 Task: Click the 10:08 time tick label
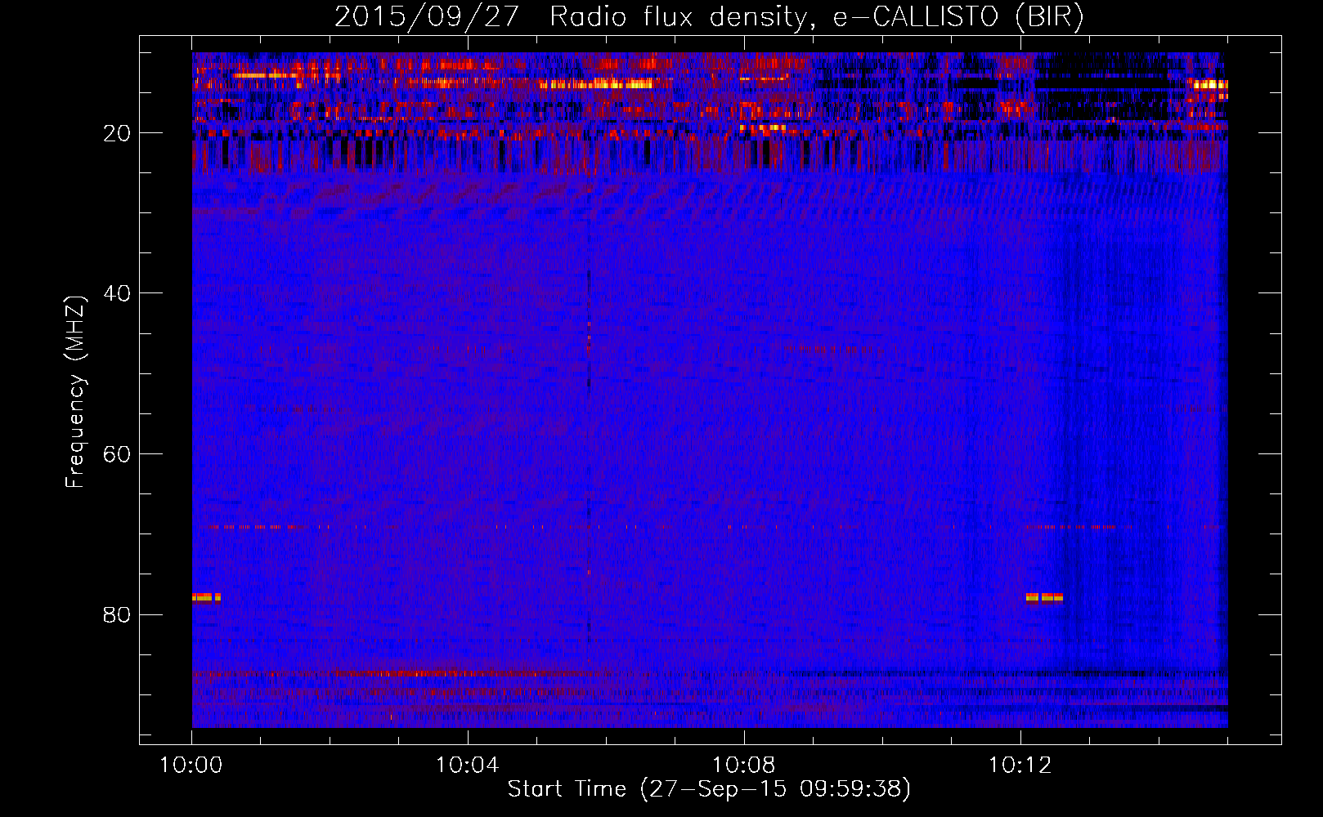744,766
